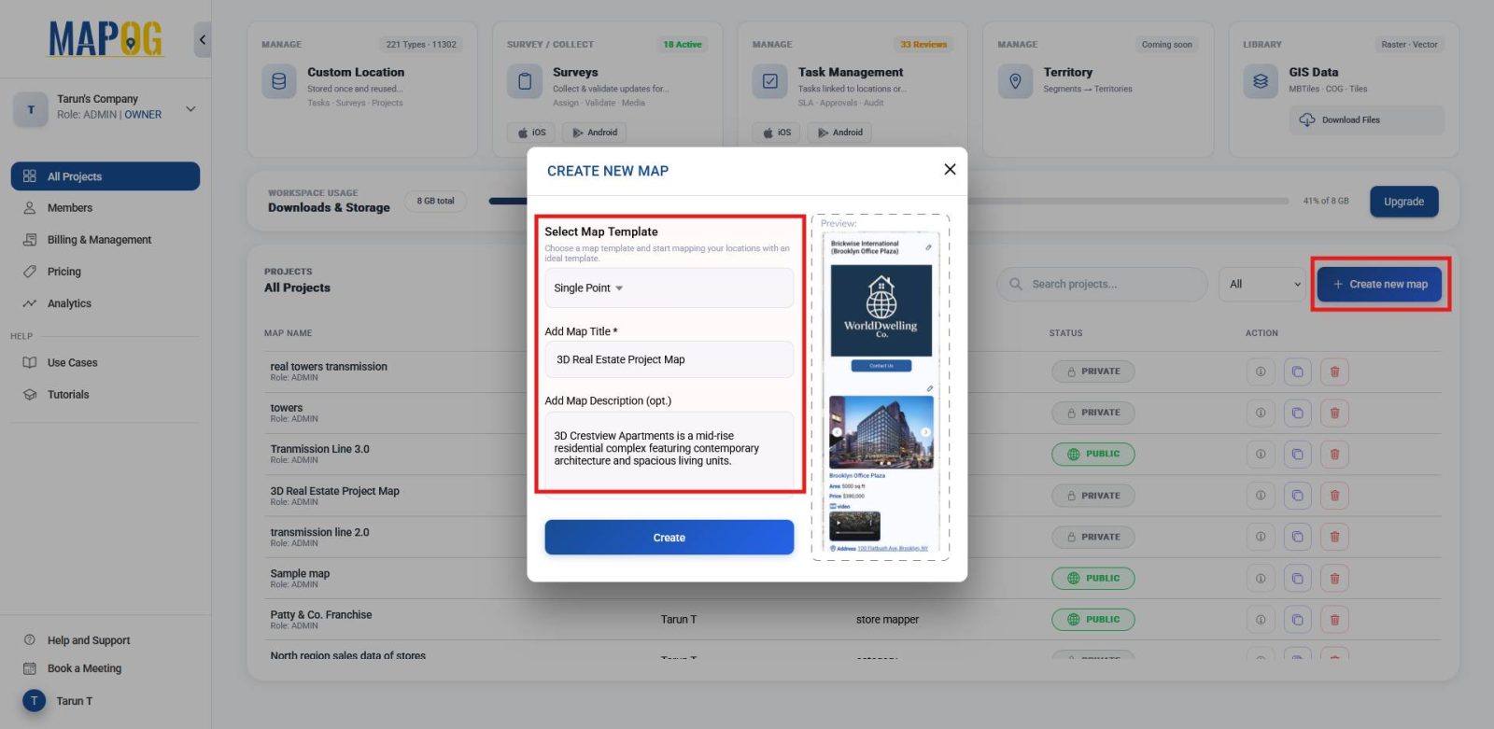Click the Add Map Title input field
The width and height of the screenshot is (1494, 729).
coord(669,359)
